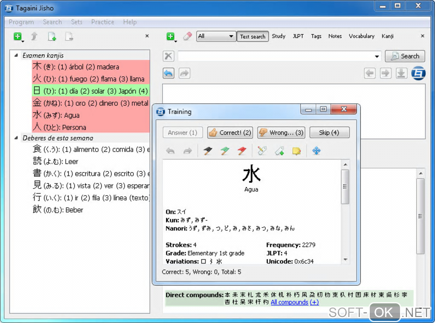The image size is (435, 323).
Task: Click the add tag icon with plus
Action: 279,151
